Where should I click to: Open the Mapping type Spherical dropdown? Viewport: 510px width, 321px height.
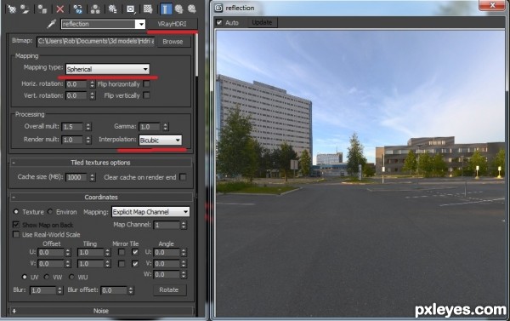pos(108,69)
